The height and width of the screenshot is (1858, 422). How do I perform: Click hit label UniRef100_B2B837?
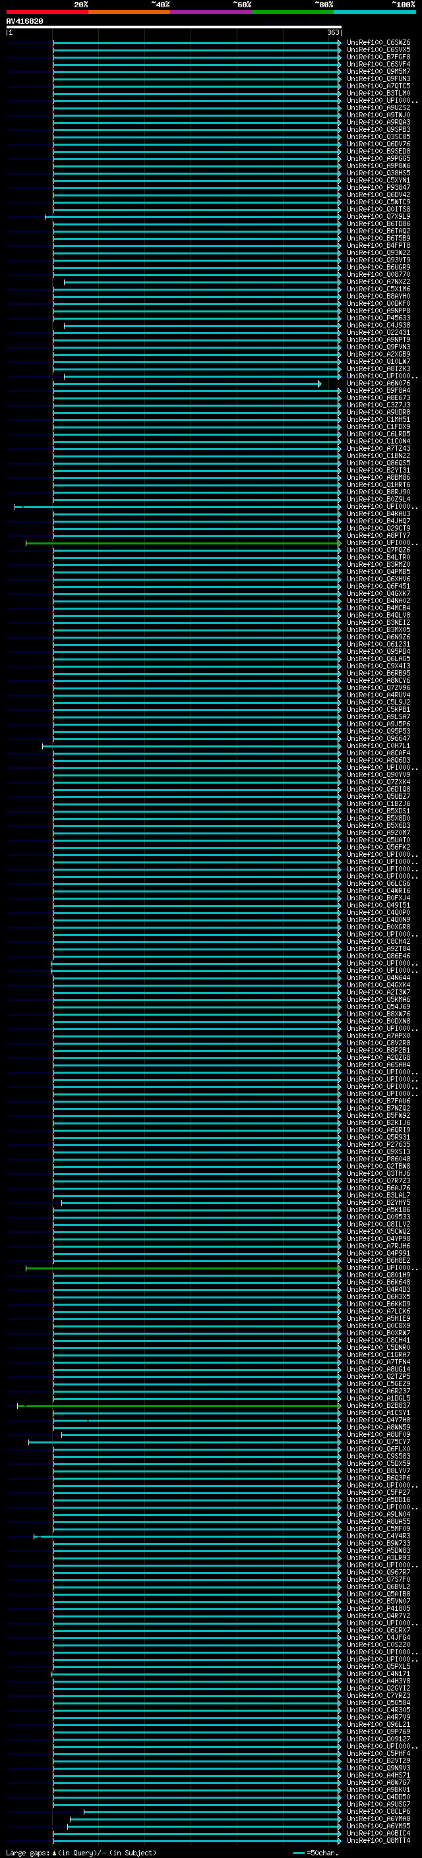point(378,1406)
